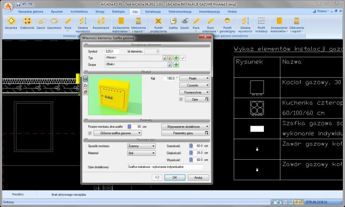Click the Rozwinięcie ribbon icon
The image size is (345, 207).
(100, 23)
